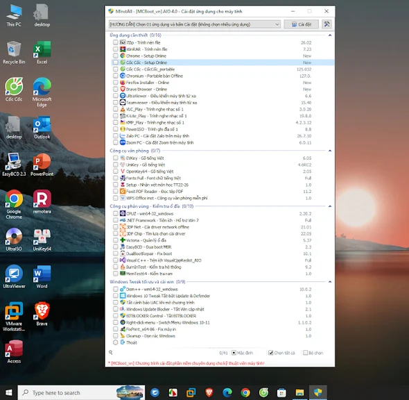Open Microsoft Edge desktop shortcut
The width and height of the screenshot is (409, 400).
(x=42, y=92)
